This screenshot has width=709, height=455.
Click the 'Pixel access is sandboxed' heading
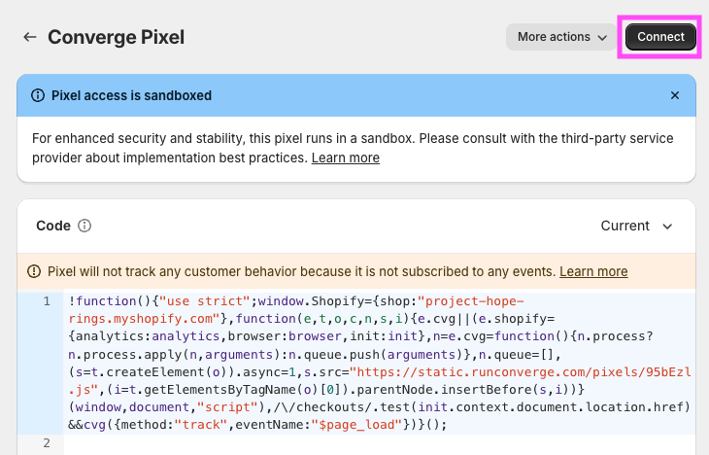[x=131, y=95]
